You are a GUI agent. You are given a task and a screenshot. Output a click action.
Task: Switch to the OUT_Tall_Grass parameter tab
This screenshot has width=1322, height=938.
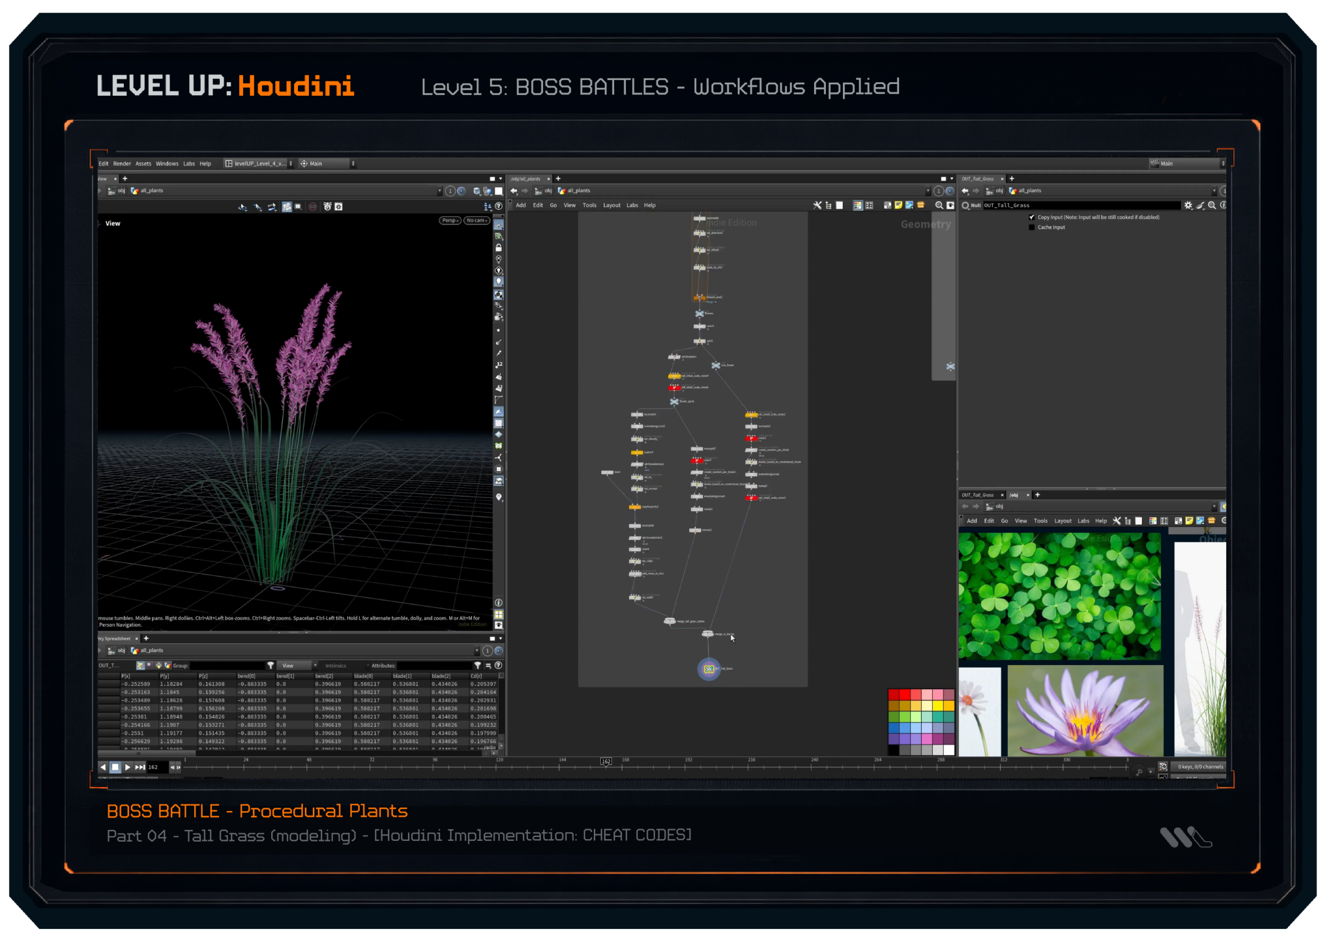click(x=978, y=178)
